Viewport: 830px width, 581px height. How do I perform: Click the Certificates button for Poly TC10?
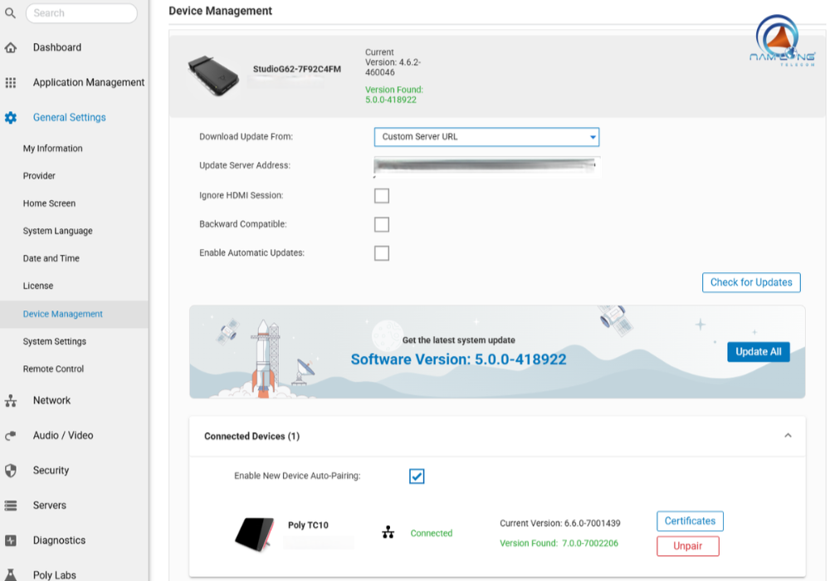pyautogui.click(x=690, y=521)
